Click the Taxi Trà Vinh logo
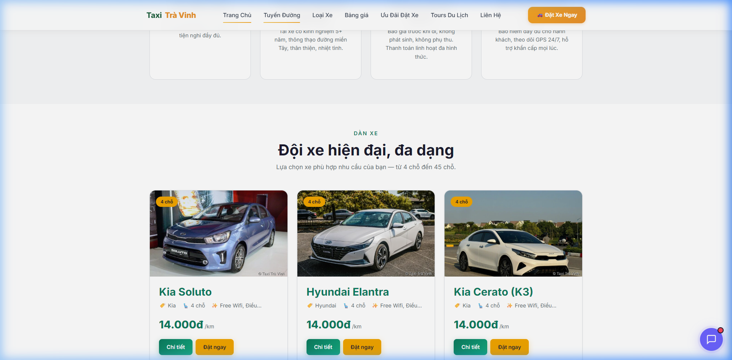This screenshot has width=732, height=360. 171,15
